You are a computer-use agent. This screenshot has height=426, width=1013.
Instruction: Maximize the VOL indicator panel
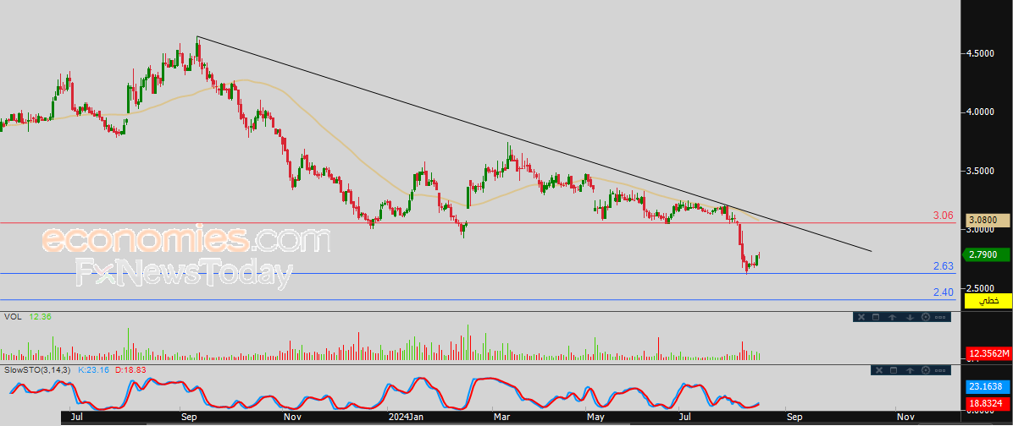(x=876, y=317)
